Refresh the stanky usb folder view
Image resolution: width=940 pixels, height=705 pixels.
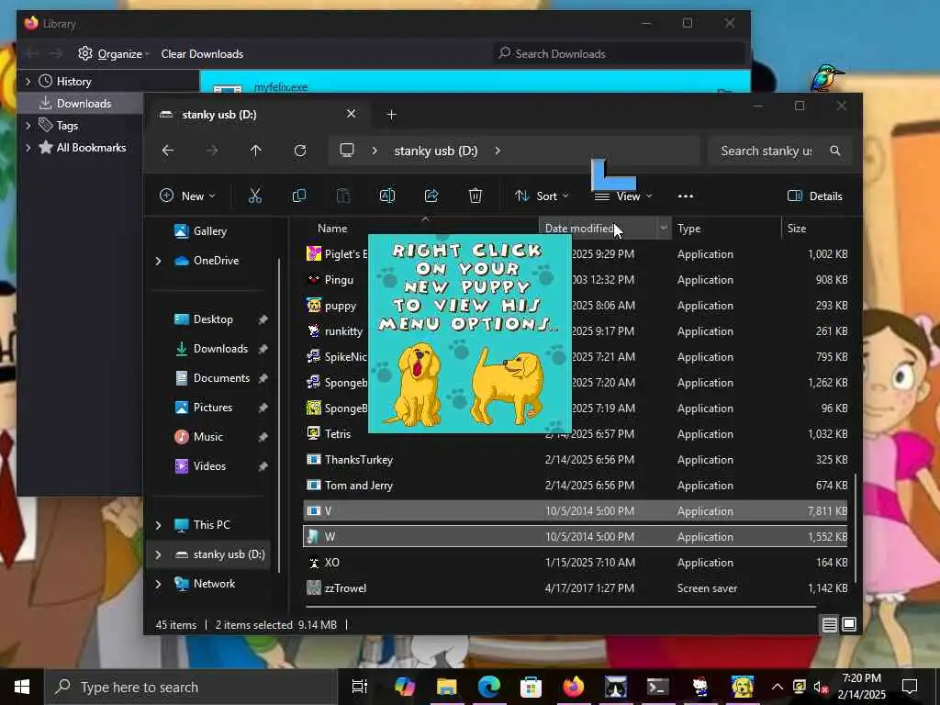pyautogui.click(x=300, y=151)
